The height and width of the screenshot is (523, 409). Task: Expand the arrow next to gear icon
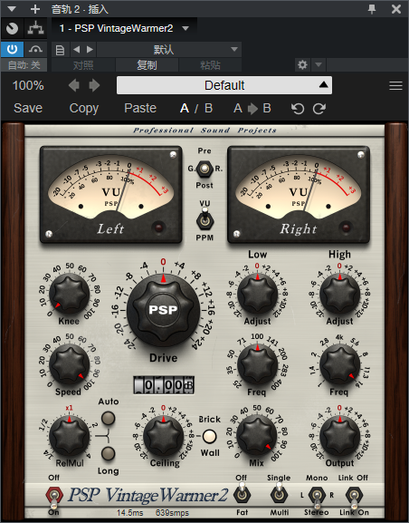click(x=319, y=64)
